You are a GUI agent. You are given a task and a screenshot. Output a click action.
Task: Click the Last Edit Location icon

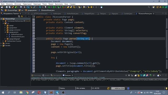(x=88, y=7)
